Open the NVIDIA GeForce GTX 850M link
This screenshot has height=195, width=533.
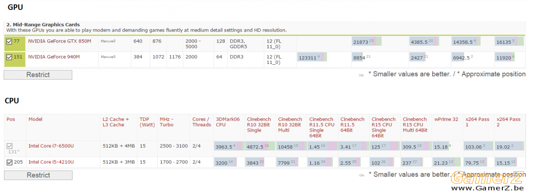point(60,41)
